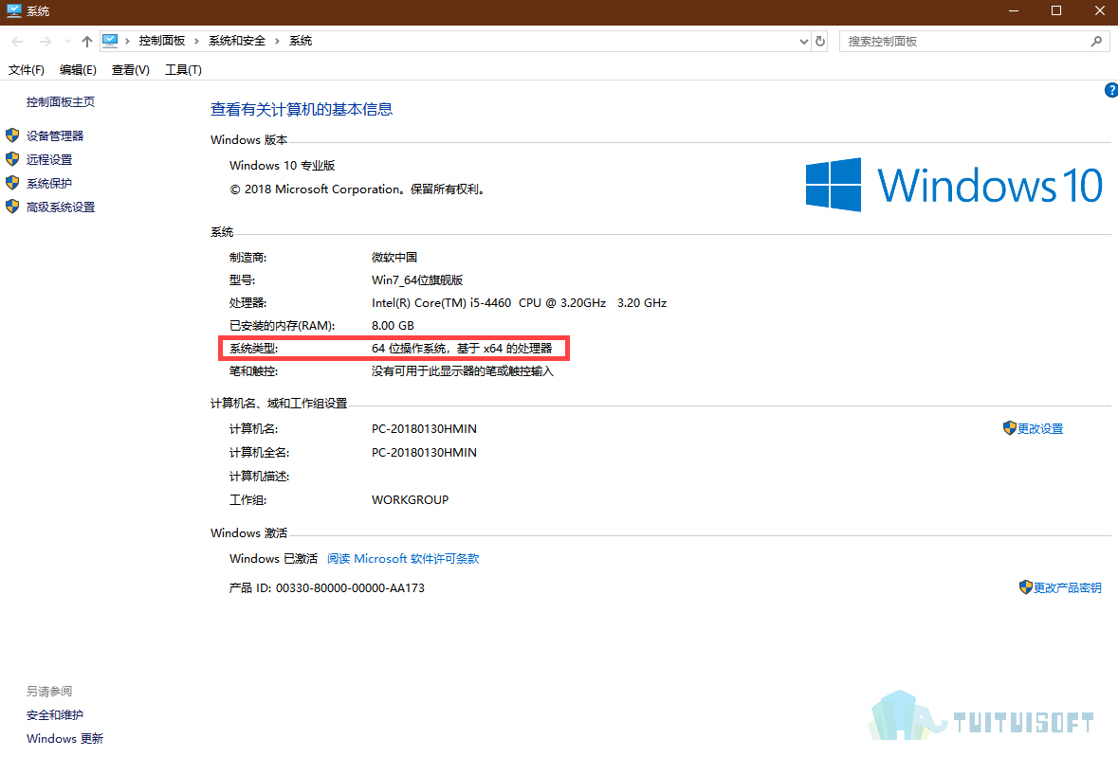Viewport: 1118px width, 757px height.
Task: Open the recent locations dropdown arrow
Action: click(67, 42)
